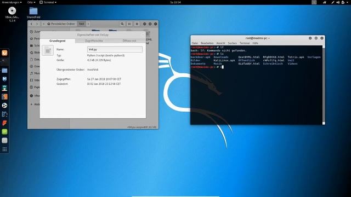Open Armitage from the dock
The image size is (351, 197).
(x=4, y=88)
